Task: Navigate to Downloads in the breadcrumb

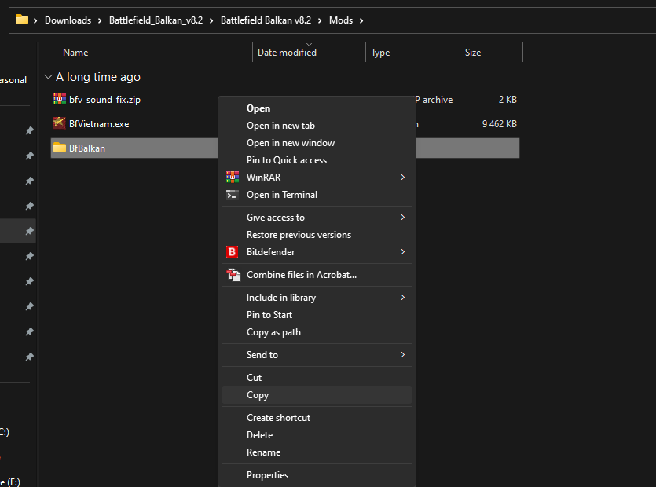Action: (68, 20)
